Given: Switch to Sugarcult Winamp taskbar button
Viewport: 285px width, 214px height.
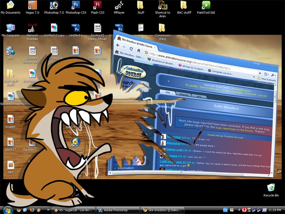Looking at the screenshot, I should coord(73,210).
